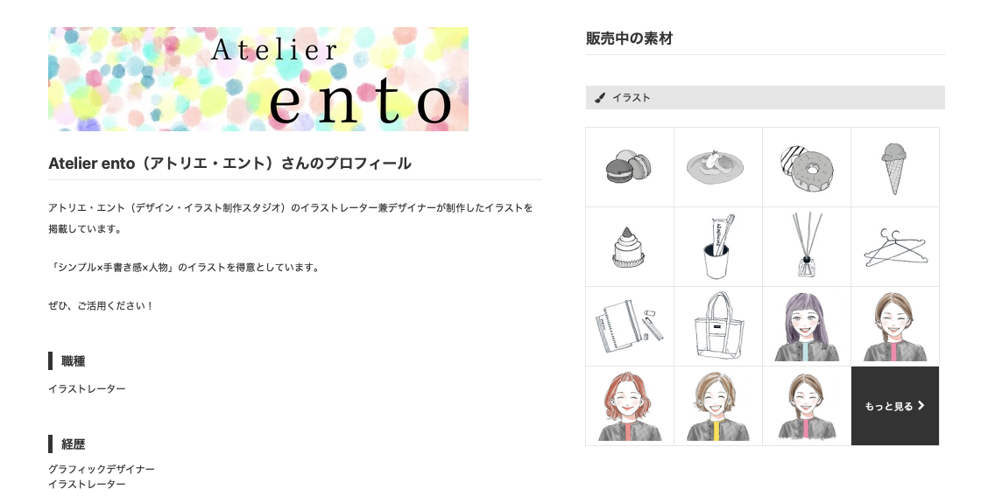This screenshot has width=981, height=503.
Task: Open the bottom-row braided woman illustration
Action: coord(807,406)
